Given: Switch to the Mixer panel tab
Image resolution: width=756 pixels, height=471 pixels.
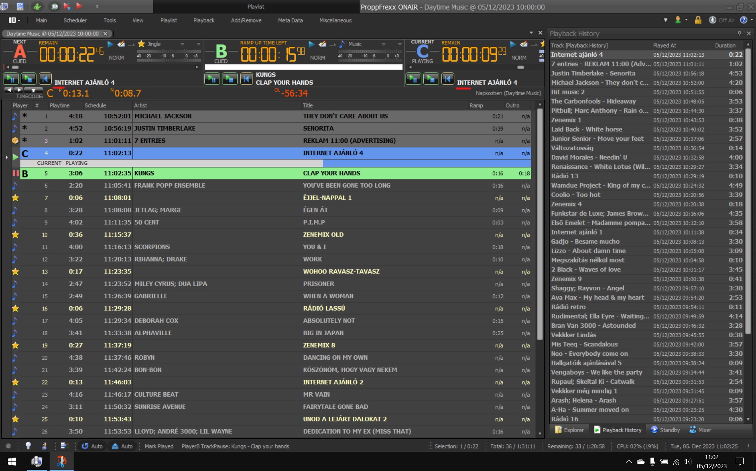Looking at the screenshot, I should click(x=700, y=430).
